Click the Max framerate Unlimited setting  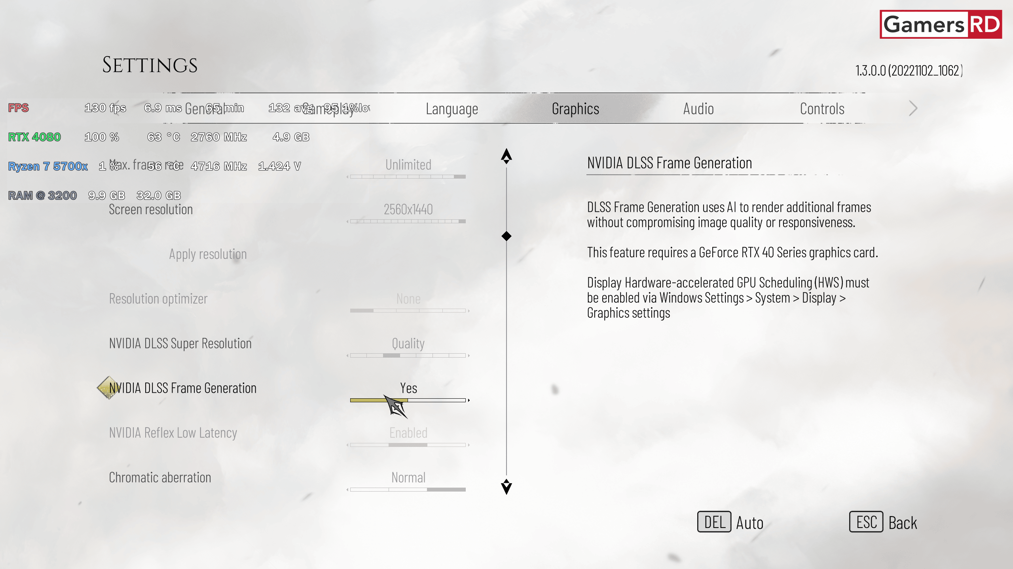point(408,164)
